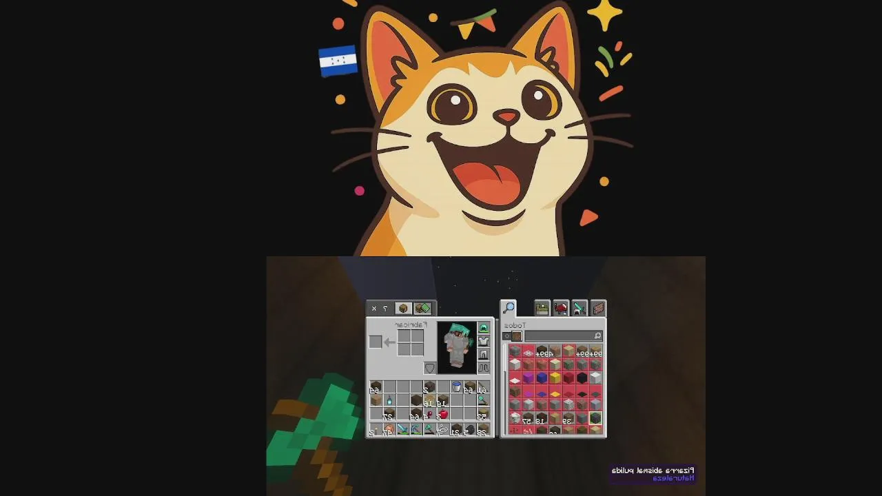Pick the water bucket in the inventory
This screenshot has height=496, width=882.
point(456,388)
